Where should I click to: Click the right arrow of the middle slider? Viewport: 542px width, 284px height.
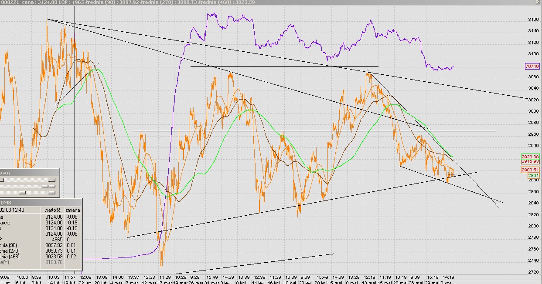(x=52, y=186)
